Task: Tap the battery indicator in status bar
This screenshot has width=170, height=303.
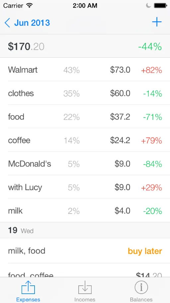Action: [x=160, y=6]
